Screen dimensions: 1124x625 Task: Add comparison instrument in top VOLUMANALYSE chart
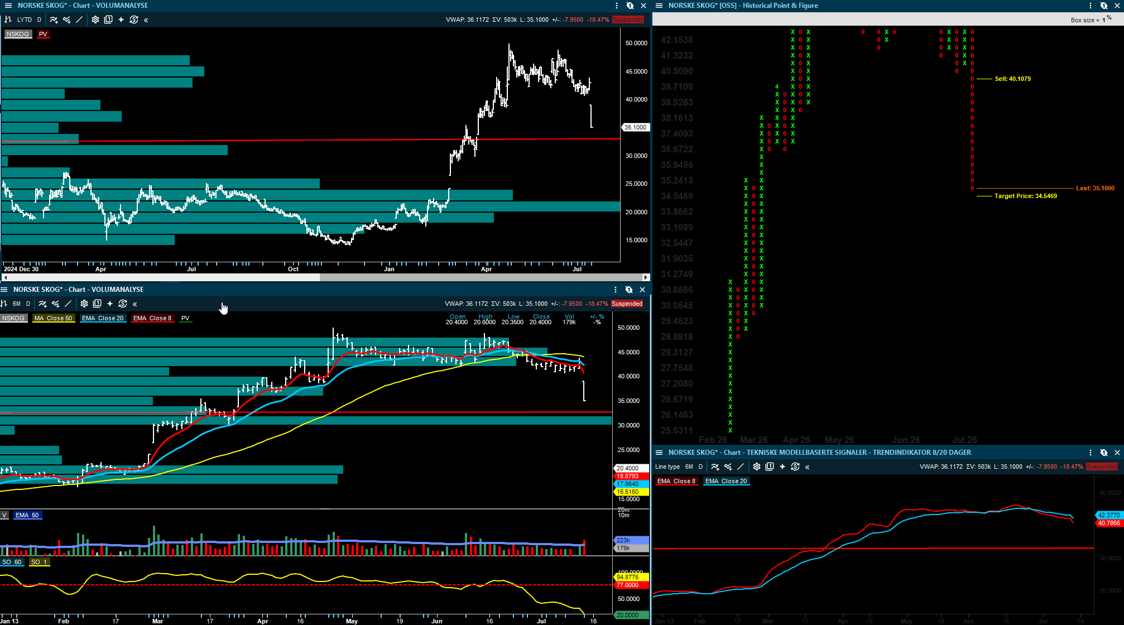coord(66,20)
